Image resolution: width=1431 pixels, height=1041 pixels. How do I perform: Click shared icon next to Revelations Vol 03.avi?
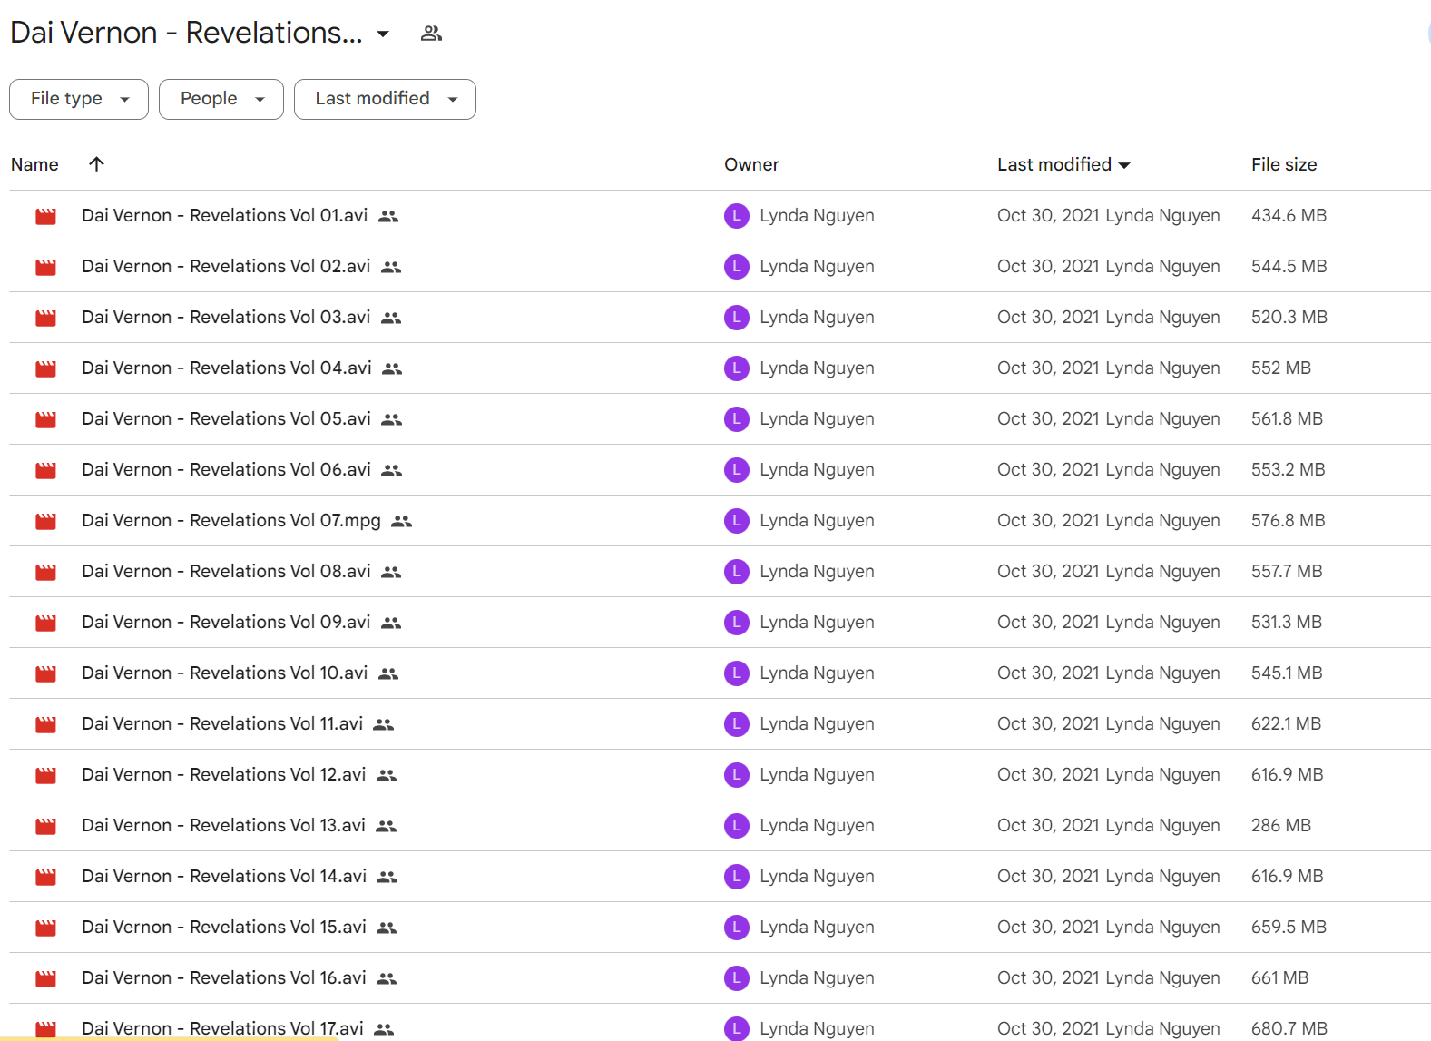click(391, 318)
